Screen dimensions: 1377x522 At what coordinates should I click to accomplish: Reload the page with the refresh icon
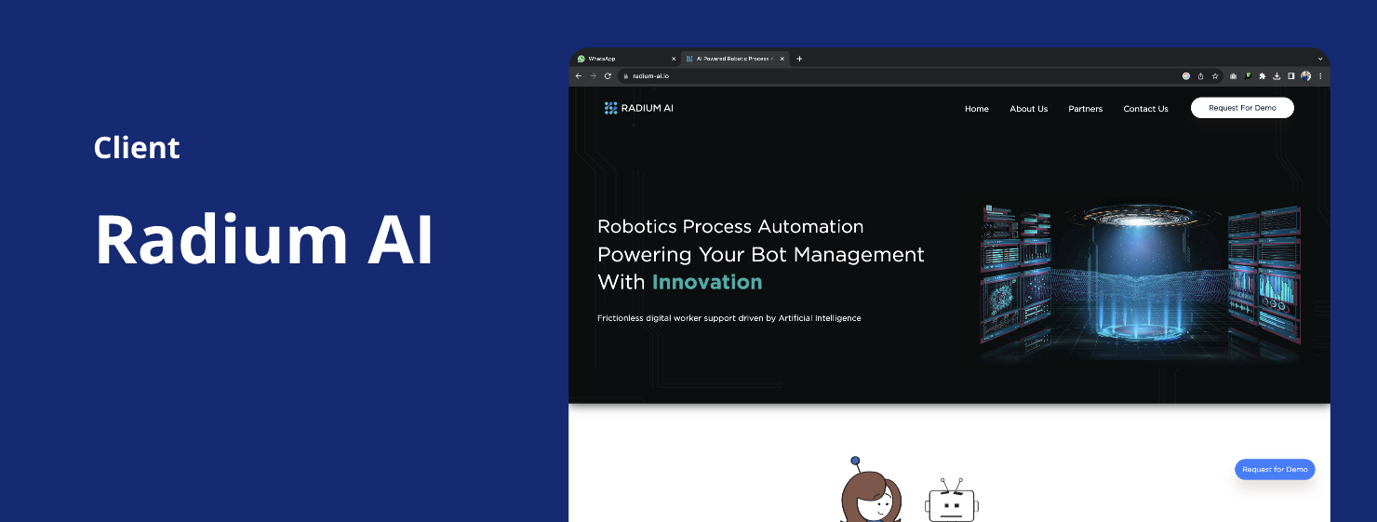click(608, 76)
